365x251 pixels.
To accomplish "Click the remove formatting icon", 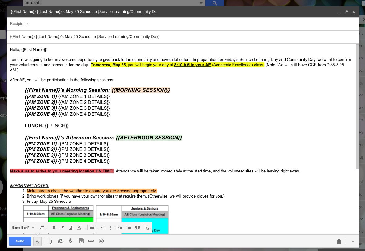I will point(147,228).
